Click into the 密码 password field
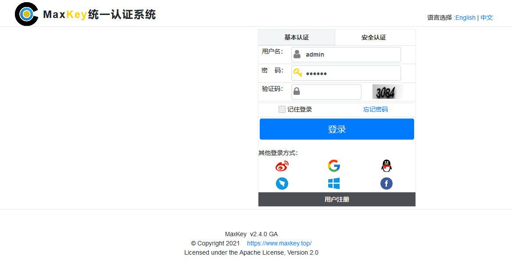512x270 pixels. coord(351,73)
